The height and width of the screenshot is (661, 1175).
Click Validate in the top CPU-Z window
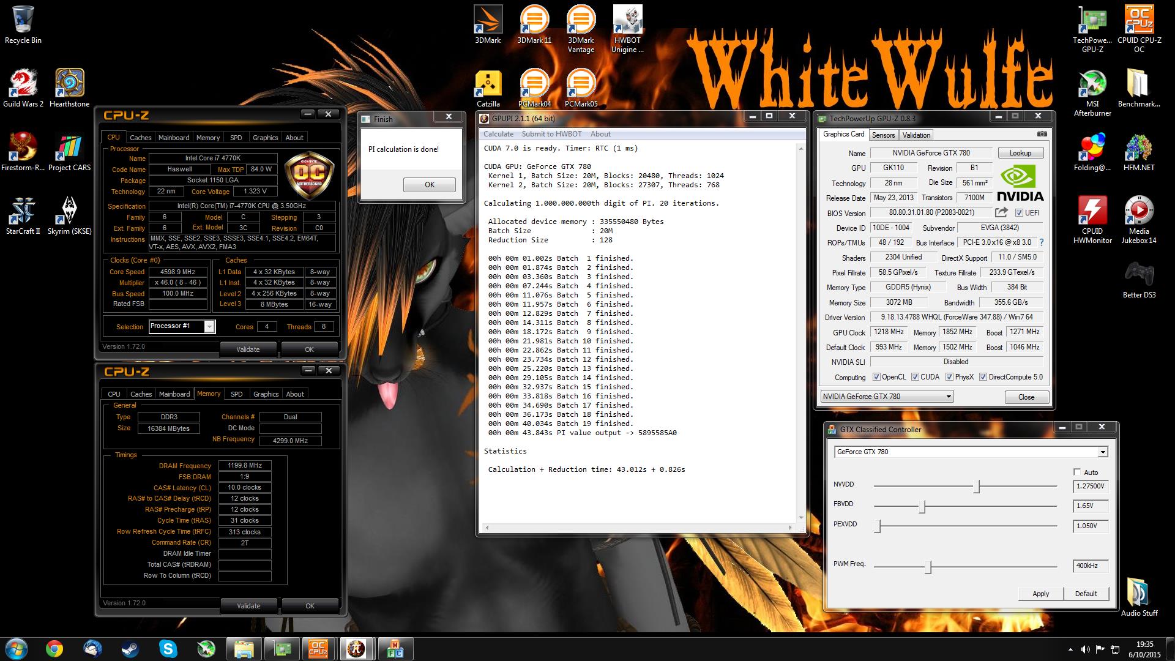[248, 349]
